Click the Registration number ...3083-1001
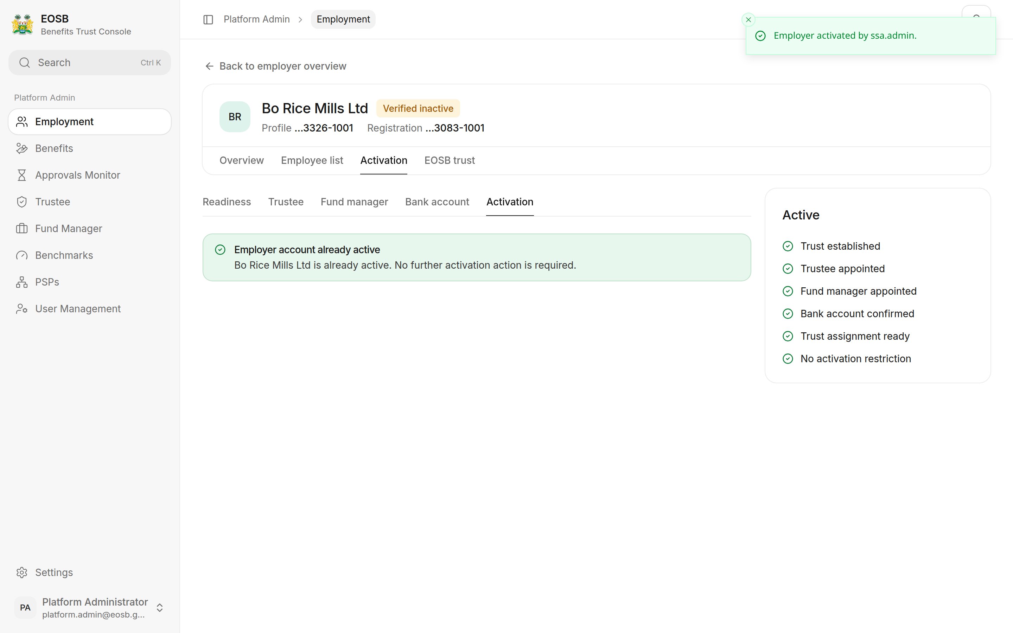 pyautogui.click(x=455, y=128)
